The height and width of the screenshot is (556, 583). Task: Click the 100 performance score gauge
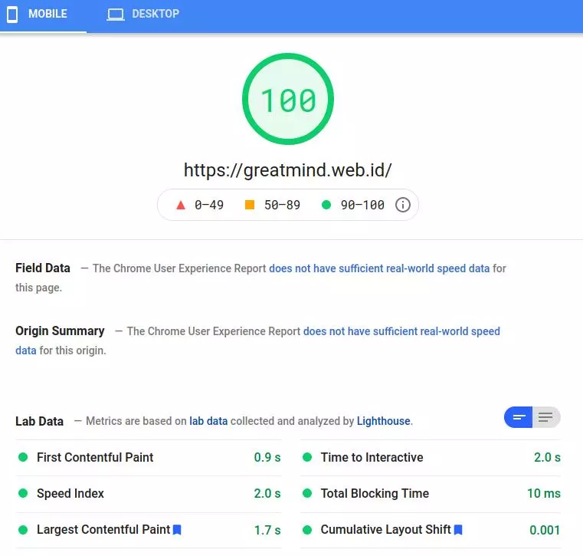click(x=288, y=99)
